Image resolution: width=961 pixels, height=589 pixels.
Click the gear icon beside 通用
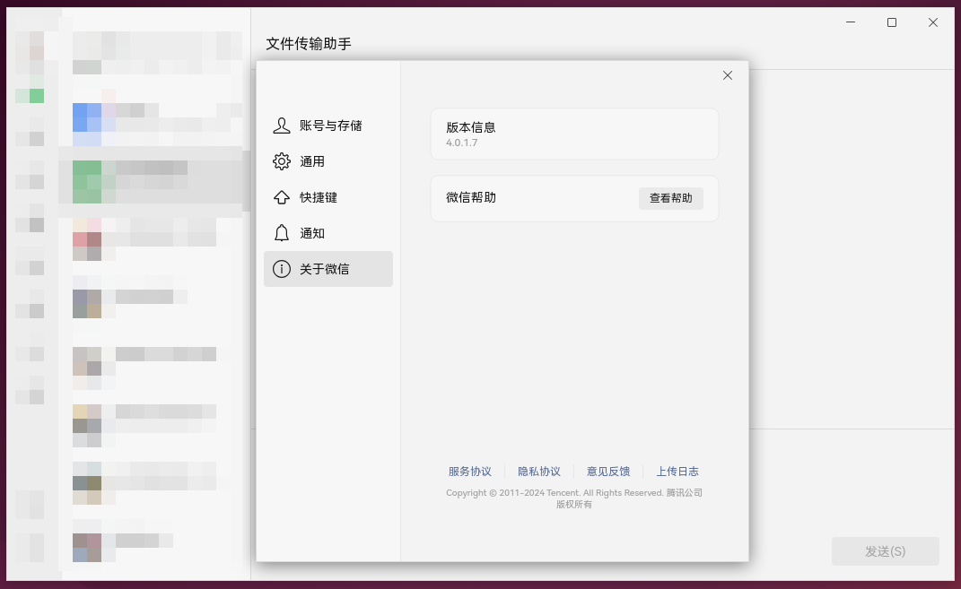tap(282, 161)
